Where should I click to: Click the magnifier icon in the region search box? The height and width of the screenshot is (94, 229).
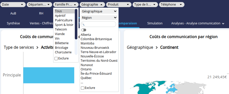tap(83, 24)
